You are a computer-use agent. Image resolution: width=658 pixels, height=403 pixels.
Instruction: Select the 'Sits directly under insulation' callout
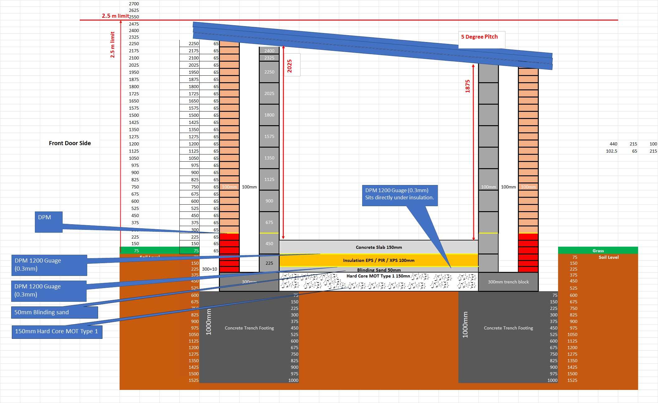pos(400,195)
